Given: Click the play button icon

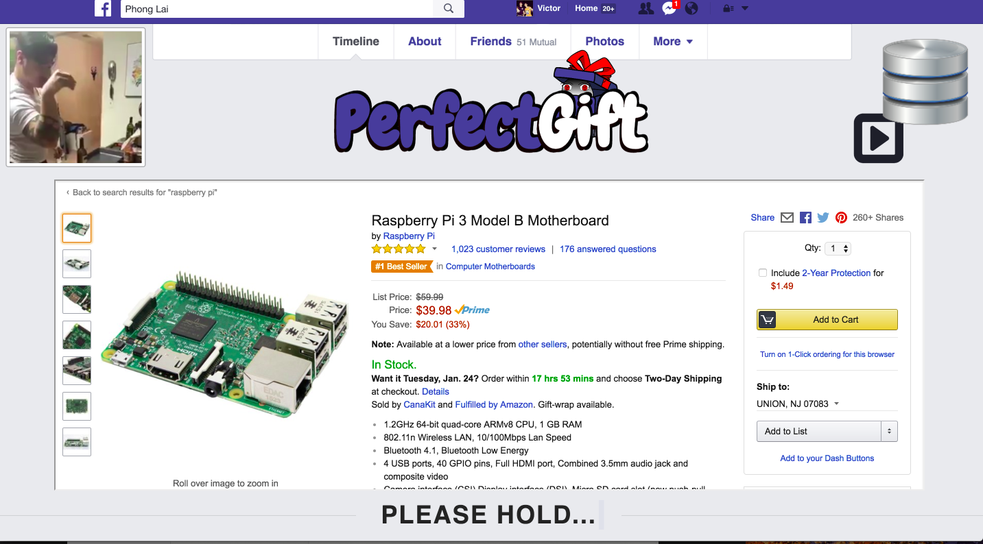Looking at the screenshot, I should point(879,139).
